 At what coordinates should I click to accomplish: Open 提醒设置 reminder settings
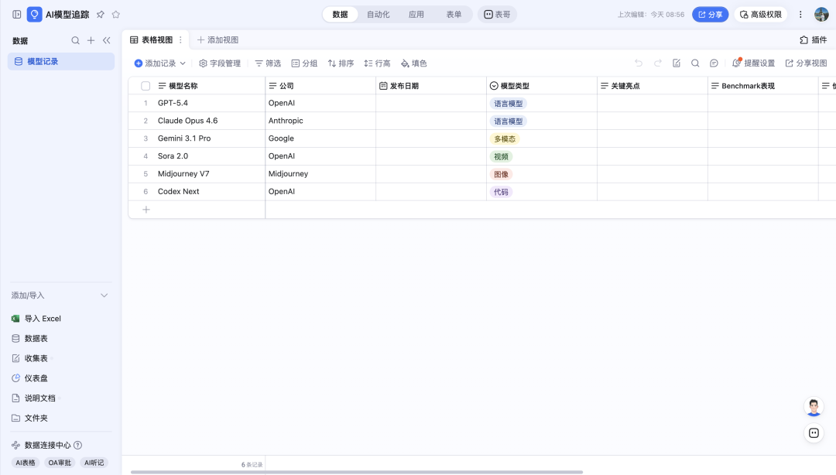[x=753, y=63]
